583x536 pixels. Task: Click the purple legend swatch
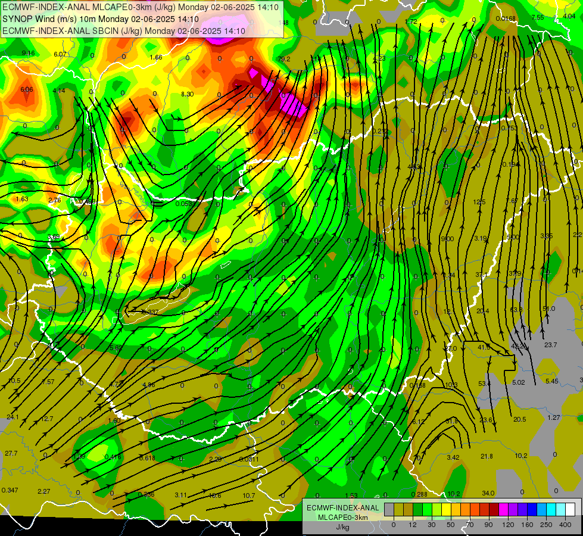(513, 510)
